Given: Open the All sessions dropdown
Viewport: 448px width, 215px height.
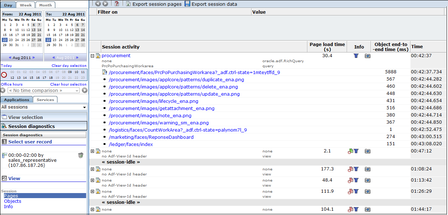Looking at the screenshot, I should coord(44,107).
